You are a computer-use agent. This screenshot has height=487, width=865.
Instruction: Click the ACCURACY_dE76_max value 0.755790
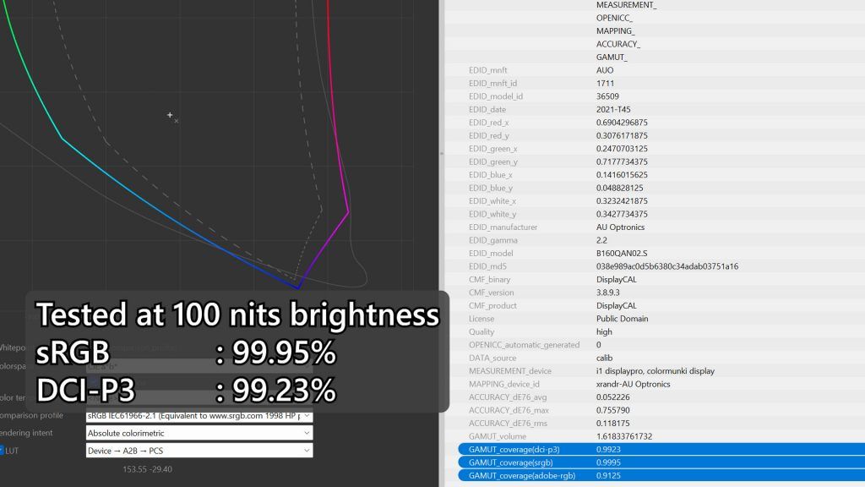click(x=612, y=410)
